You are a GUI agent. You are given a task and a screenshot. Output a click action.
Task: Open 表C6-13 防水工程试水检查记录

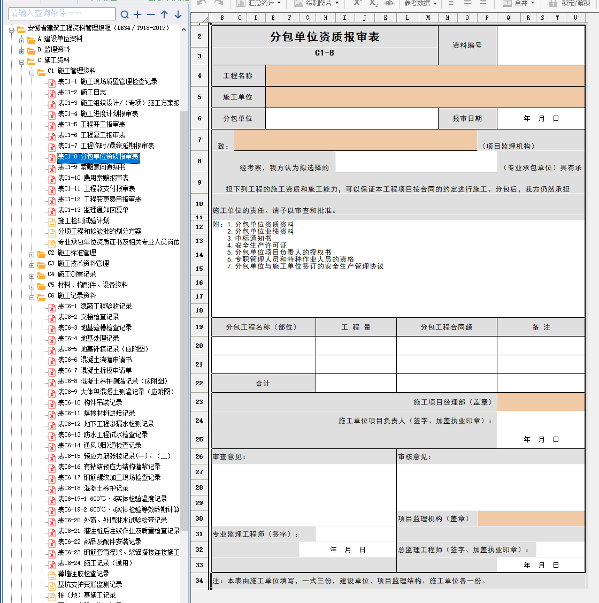click(103, 434)
